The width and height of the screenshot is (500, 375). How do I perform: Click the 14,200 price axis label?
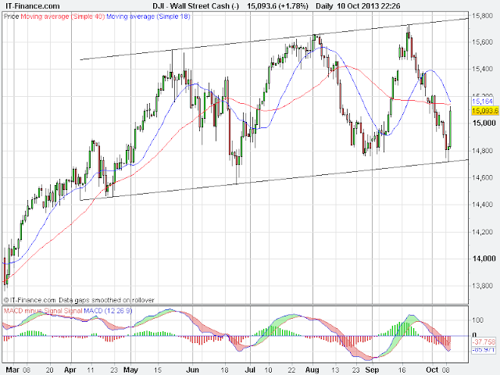483,232
